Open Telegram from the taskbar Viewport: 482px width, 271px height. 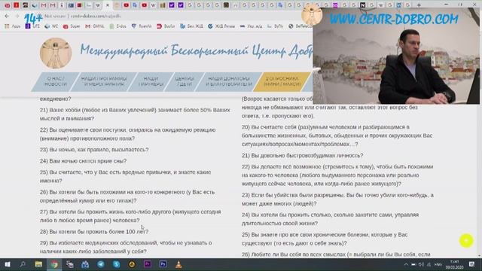pyautogui.click(x=100, y=264)
